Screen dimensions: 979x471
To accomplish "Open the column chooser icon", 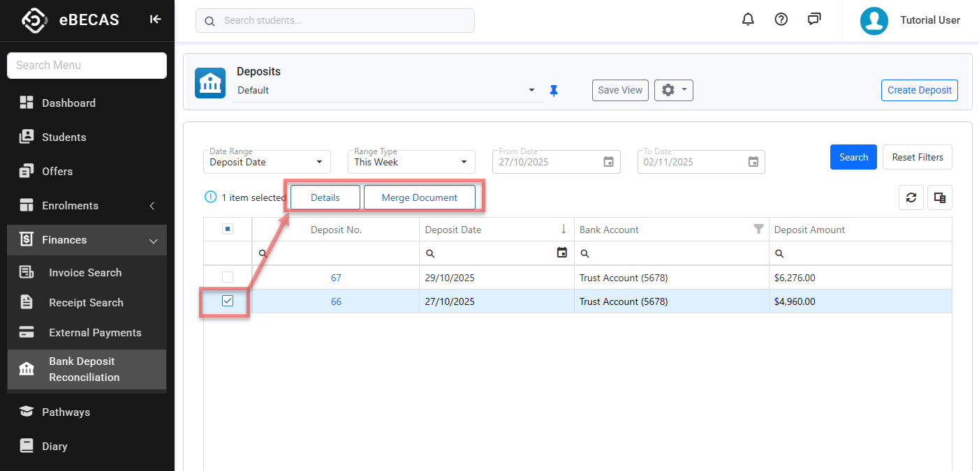I will [940, 197].
